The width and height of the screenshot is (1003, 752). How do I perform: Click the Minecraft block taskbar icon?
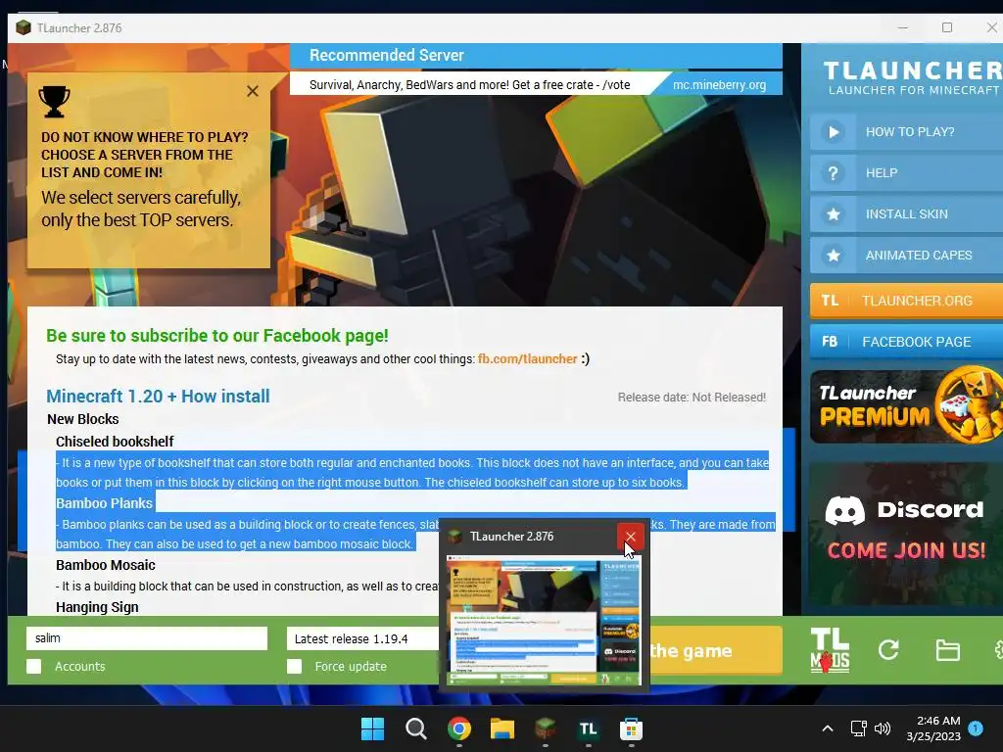click(545, 728)
